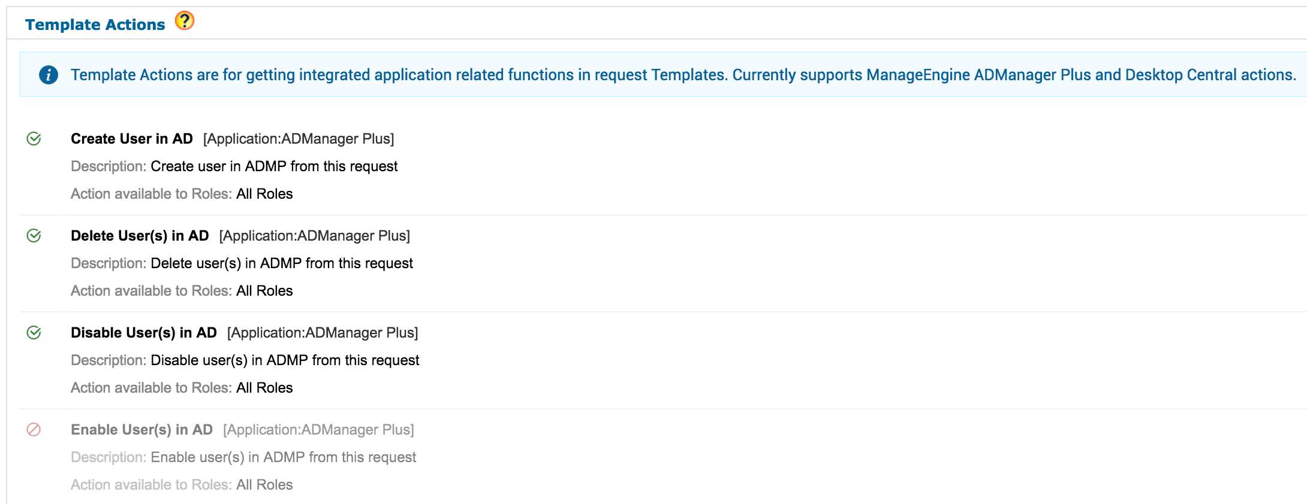Image resolution: width=1307 pixels, height=504 pixels.
Task: Click disabled status icon for Enable User(s) in AD
Action: point(34,430)
